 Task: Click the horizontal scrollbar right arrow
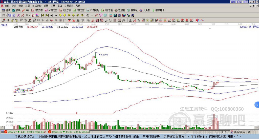click(226, 132)
